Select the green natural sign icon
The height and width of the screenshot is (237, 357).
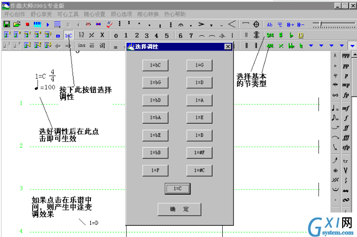pos(301,46)
